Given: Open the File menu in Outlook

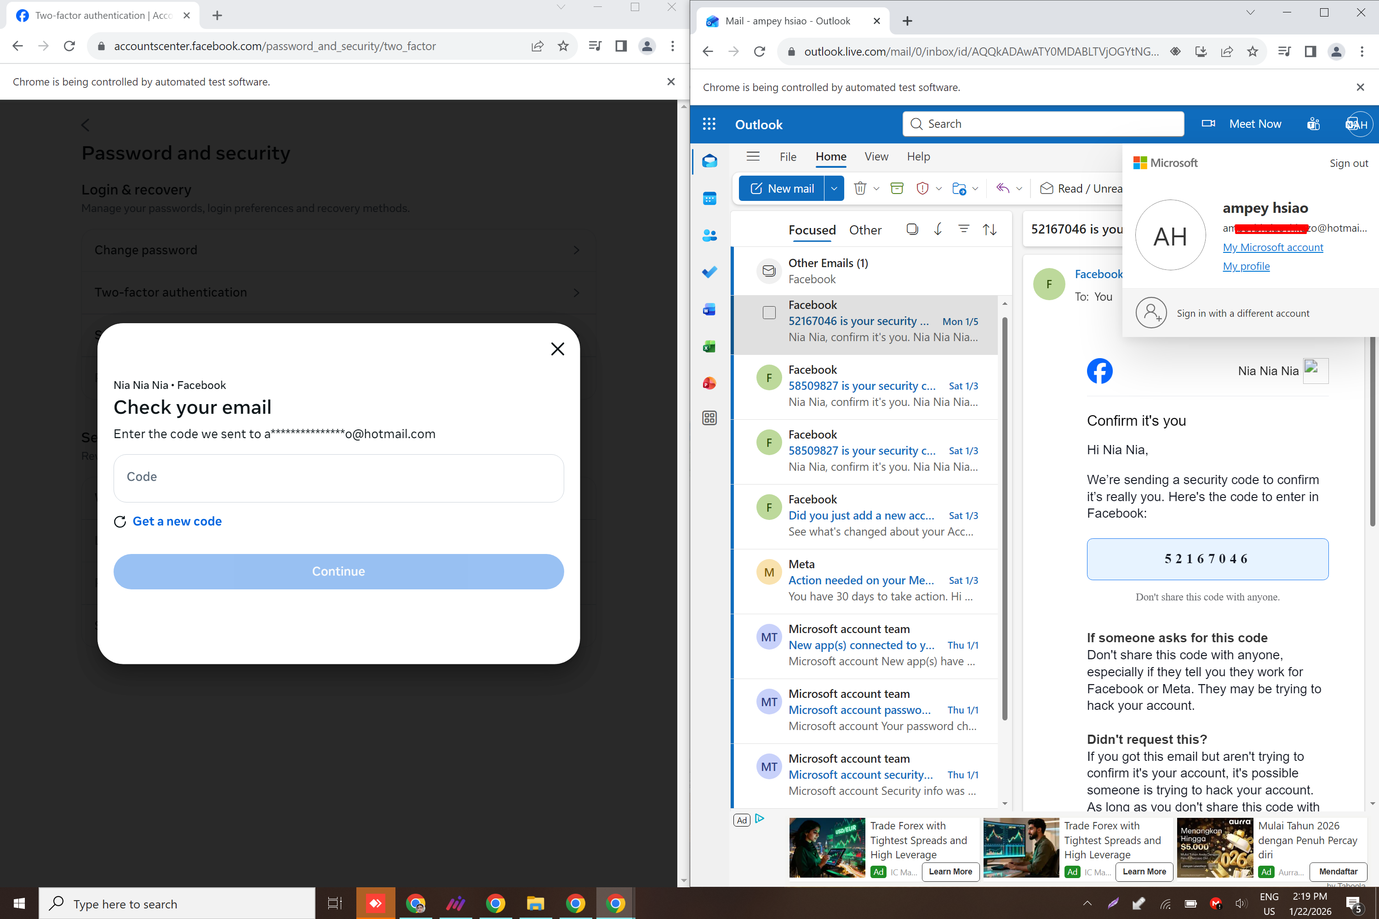Looking at the screenshot, I should point(788,156).
